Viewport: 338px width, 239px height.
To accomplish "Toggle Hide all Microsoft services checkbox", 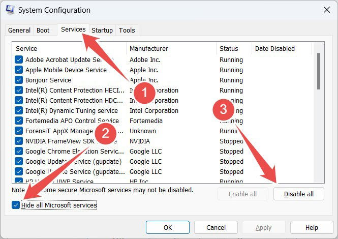I will pos(16,205).
